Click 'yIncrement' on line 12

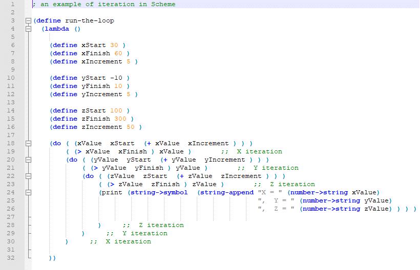click(102, 95)
